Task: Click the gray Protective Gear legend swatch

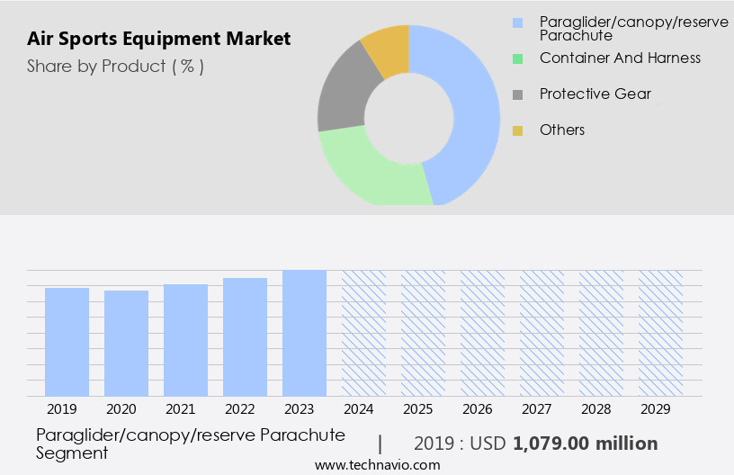Action: (x=517, y=94)
